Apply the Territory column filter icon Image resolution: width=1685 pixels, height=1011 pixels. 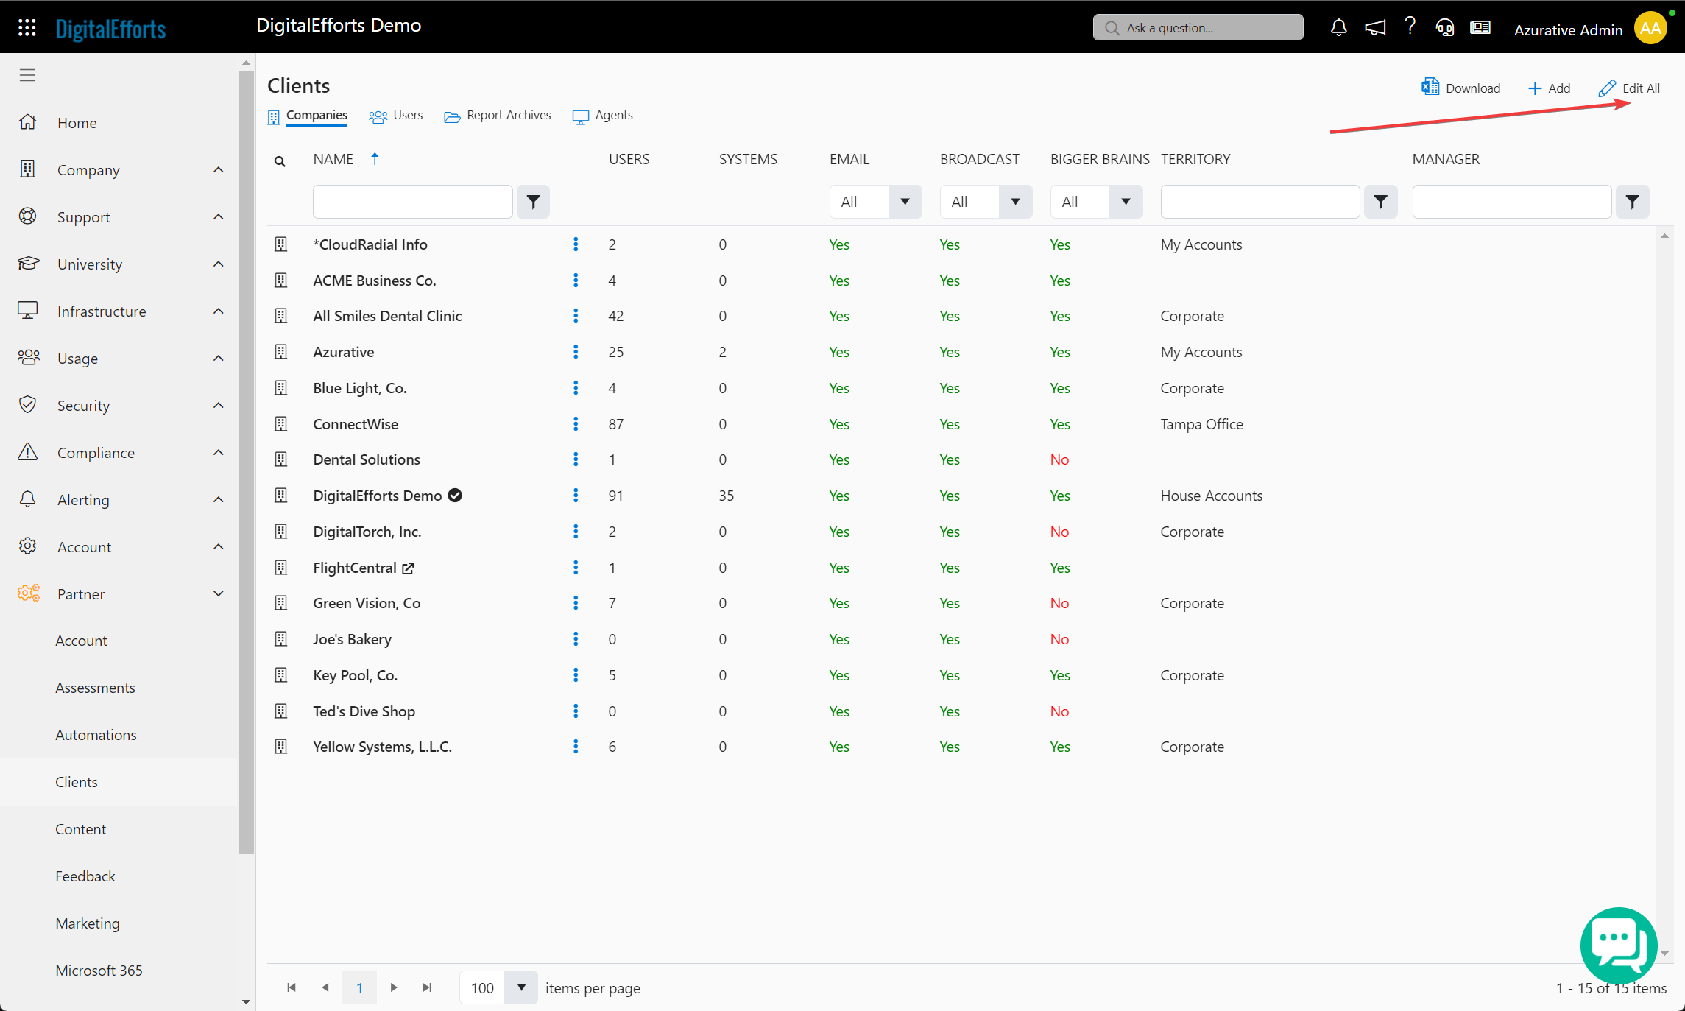(x=1380, y=202)
